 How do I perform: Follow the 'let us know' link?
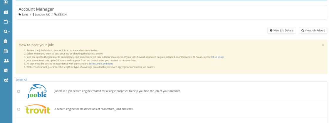[x=217, y=57]
